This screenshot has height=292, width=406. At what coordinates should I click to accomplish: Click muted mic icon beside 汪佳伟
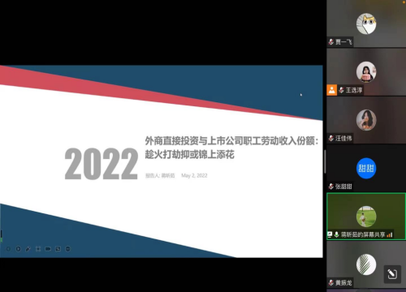tap(331, 139)
